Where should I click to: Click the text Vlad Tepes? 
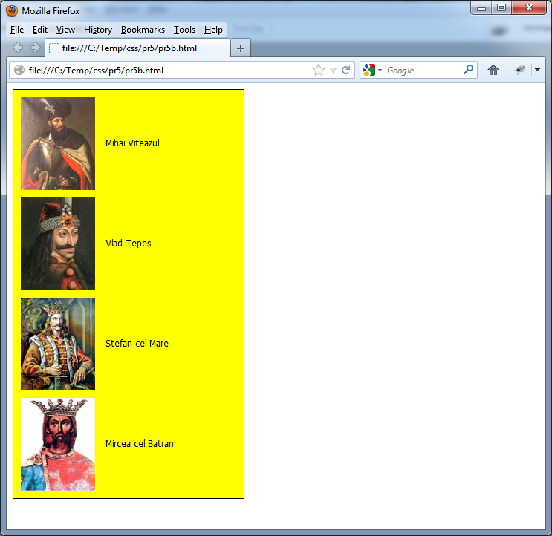(x=128, y=244)
